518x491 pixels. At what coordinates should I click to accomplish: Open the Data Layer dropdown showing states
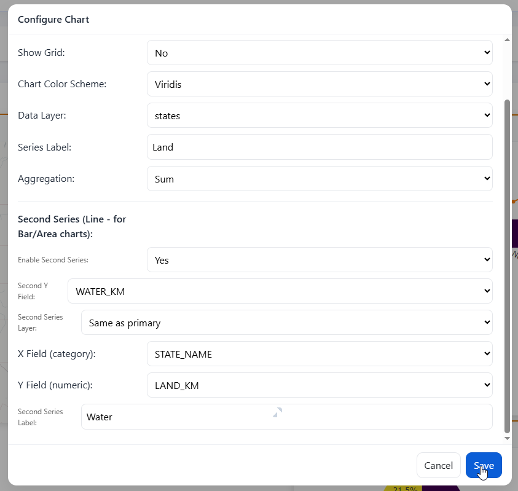tap(320, 116)
